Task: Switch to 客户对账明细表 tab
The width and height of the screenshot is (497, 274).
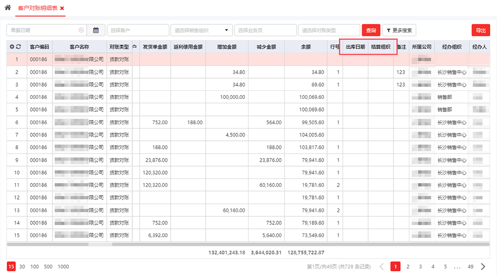Action: click(38, 9)
